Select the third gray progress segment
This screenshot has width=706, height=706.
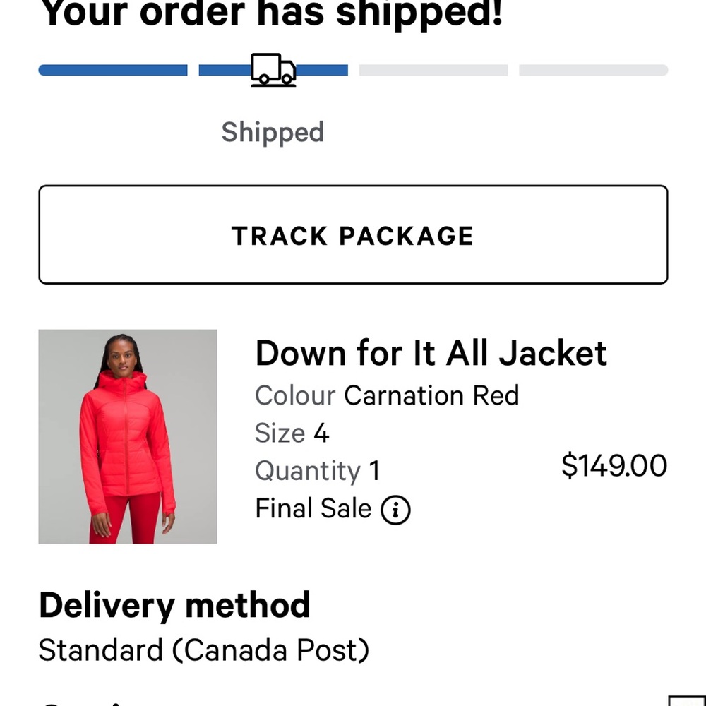click(433, 69)
